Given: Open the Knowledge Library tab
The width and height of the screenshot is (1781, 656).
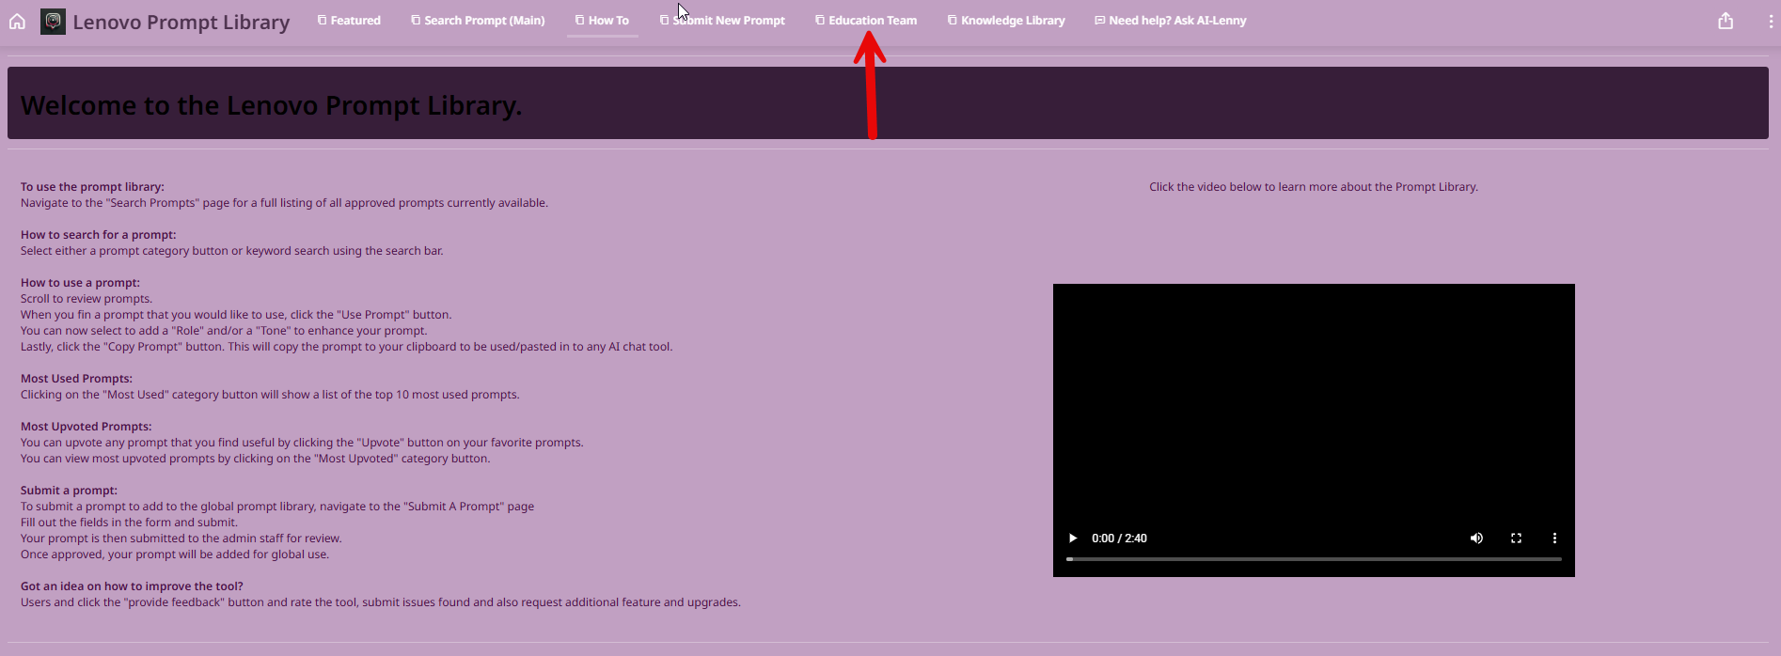Looking at the screenshot, I should pos(1006,21).
